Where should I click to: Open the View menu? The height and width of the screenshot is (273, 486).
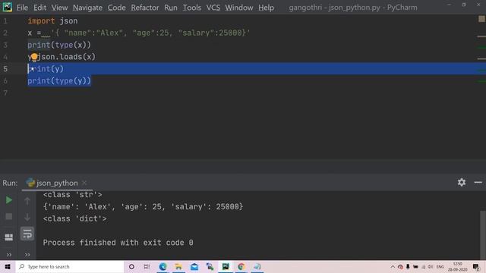point(59,8)
